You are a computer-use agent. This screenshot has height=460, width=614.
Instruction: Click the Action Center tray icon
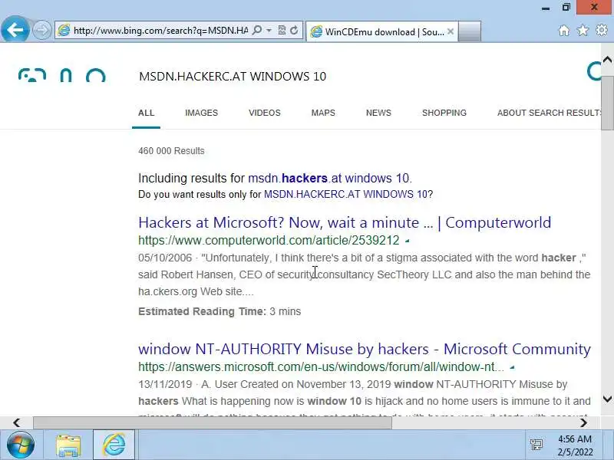(536, 445)
